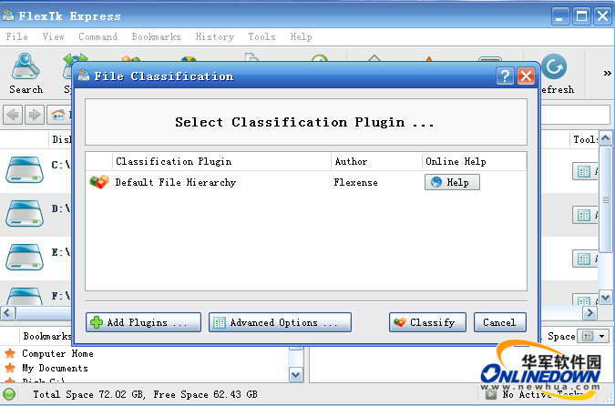Click the C:\ row tools button

(585, 171)
